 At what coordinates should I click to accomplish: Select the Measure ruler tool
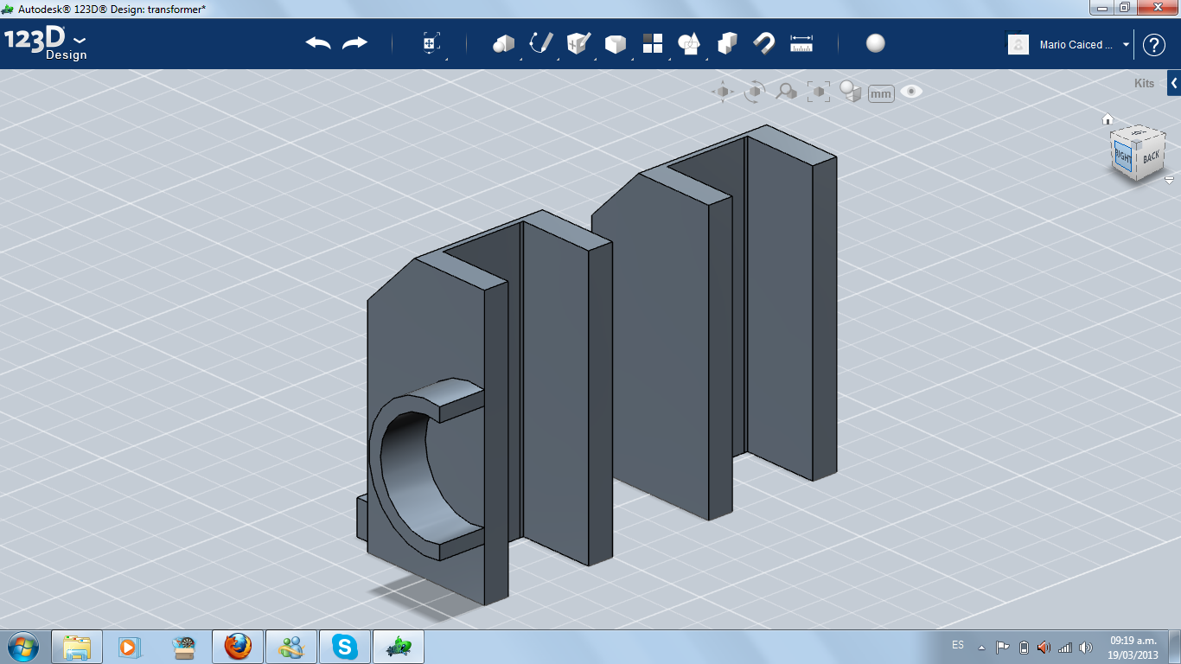[801, 43]
